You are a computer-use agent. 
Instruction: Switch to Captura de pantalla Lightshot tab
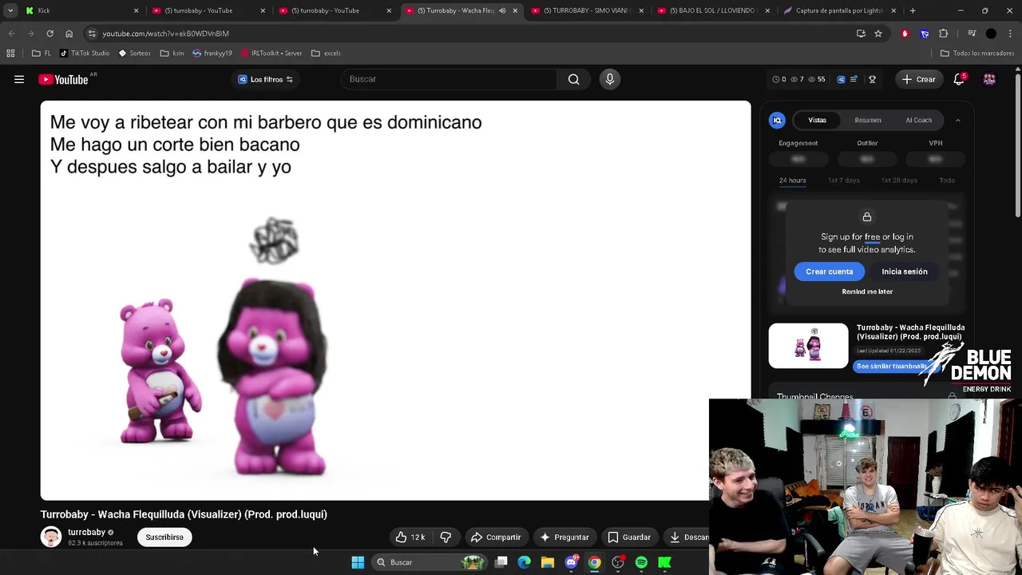pos(839,10)
